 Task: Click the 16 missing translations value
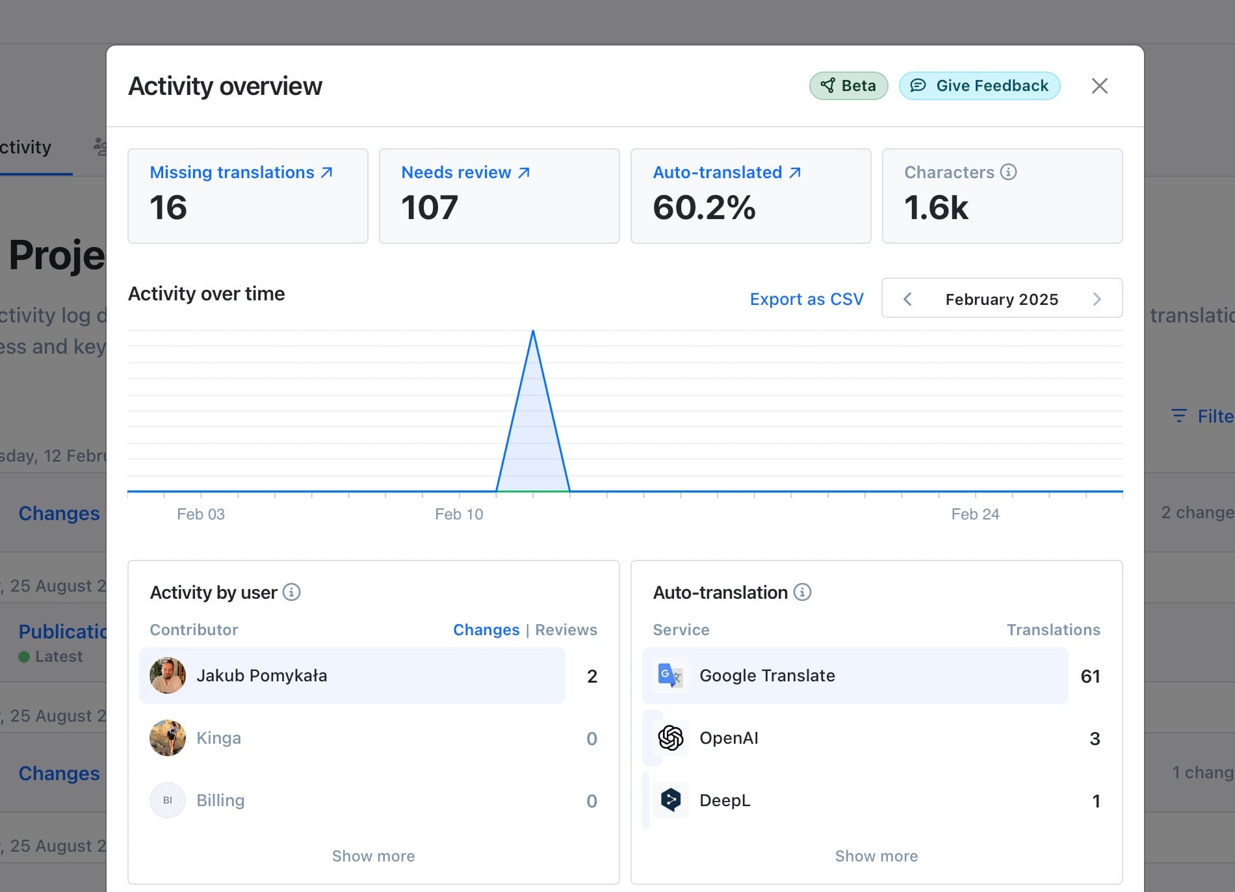[x=168, y=207]
